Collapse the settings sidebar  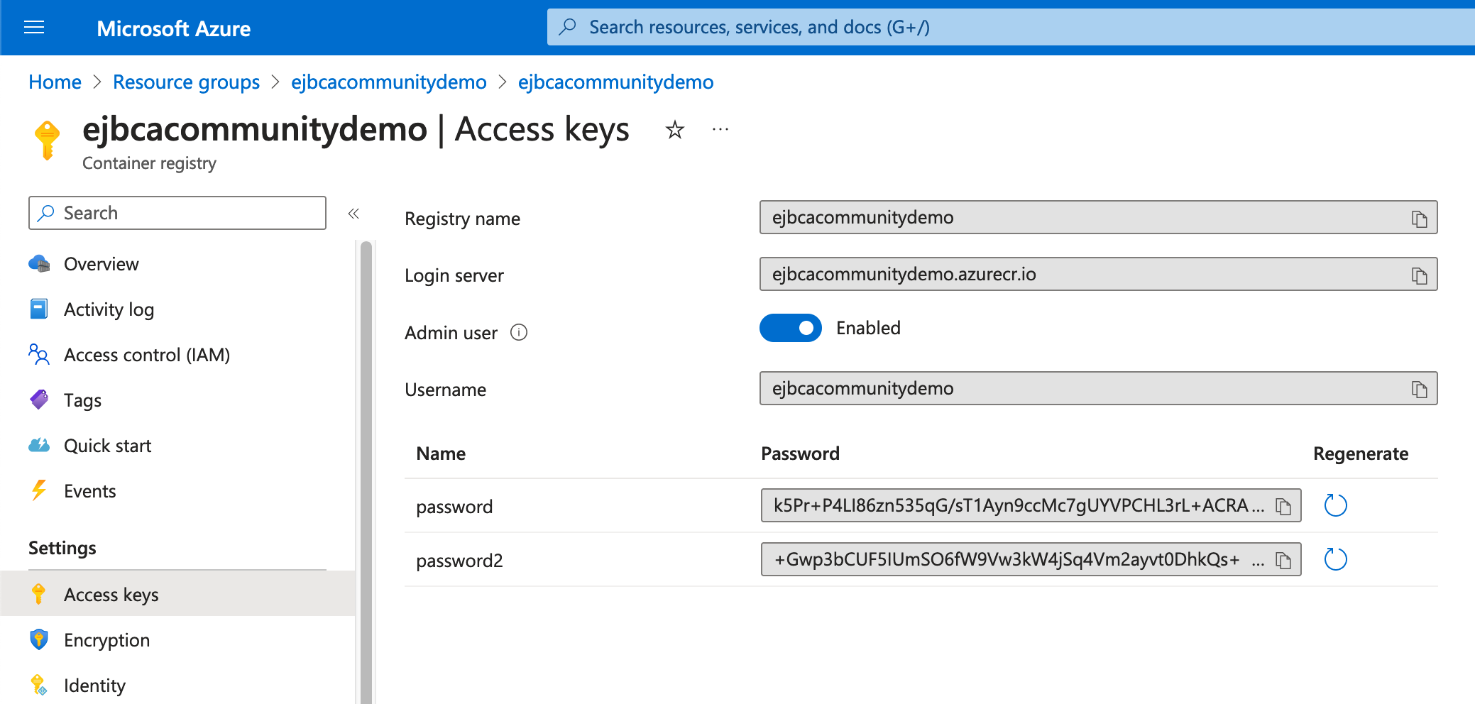(353, 214)
